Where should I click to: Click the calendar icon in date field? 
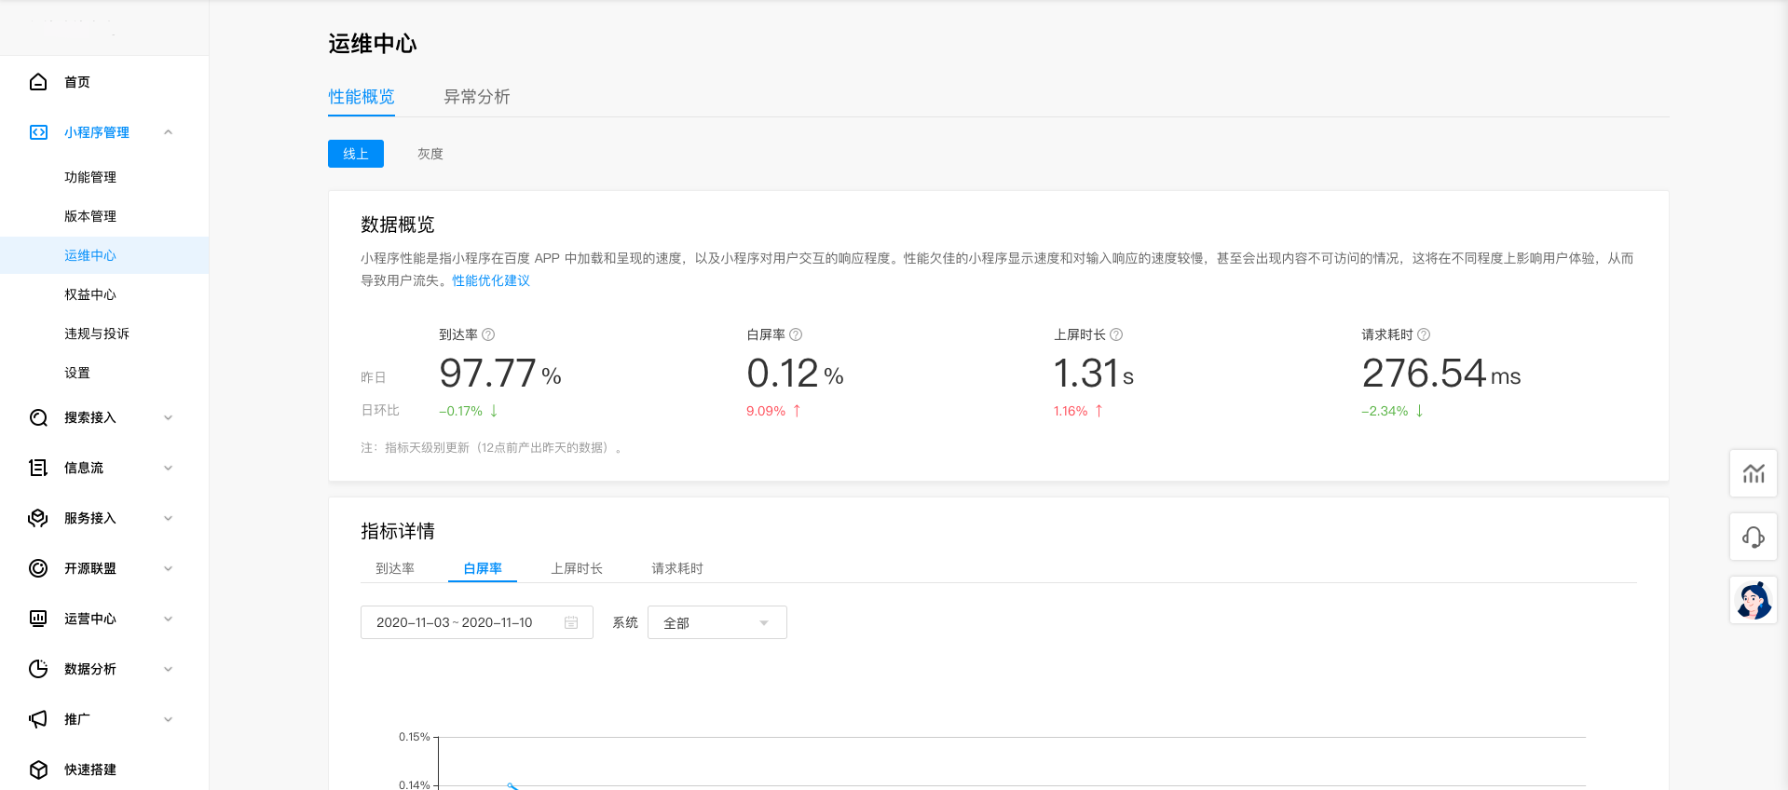[571, 622]
